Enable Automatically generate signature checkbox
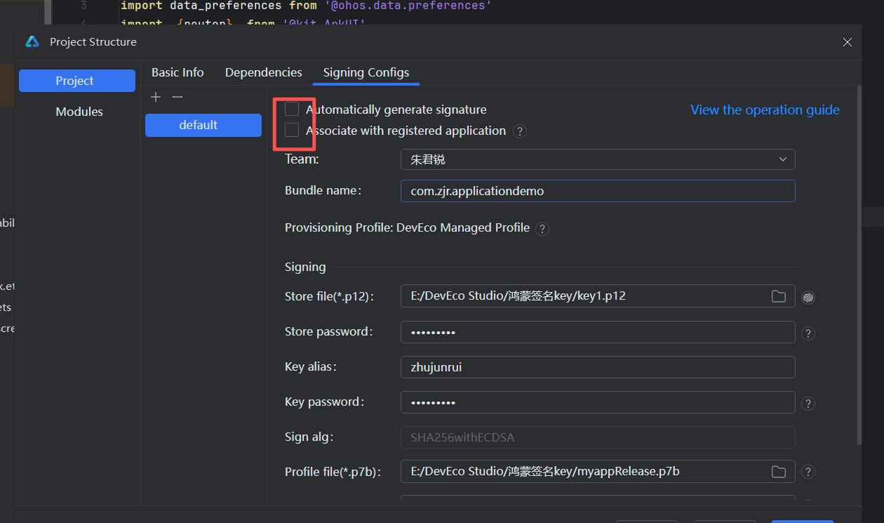Image resolution: width=884 pixels, height=523 pixels. 292,110
